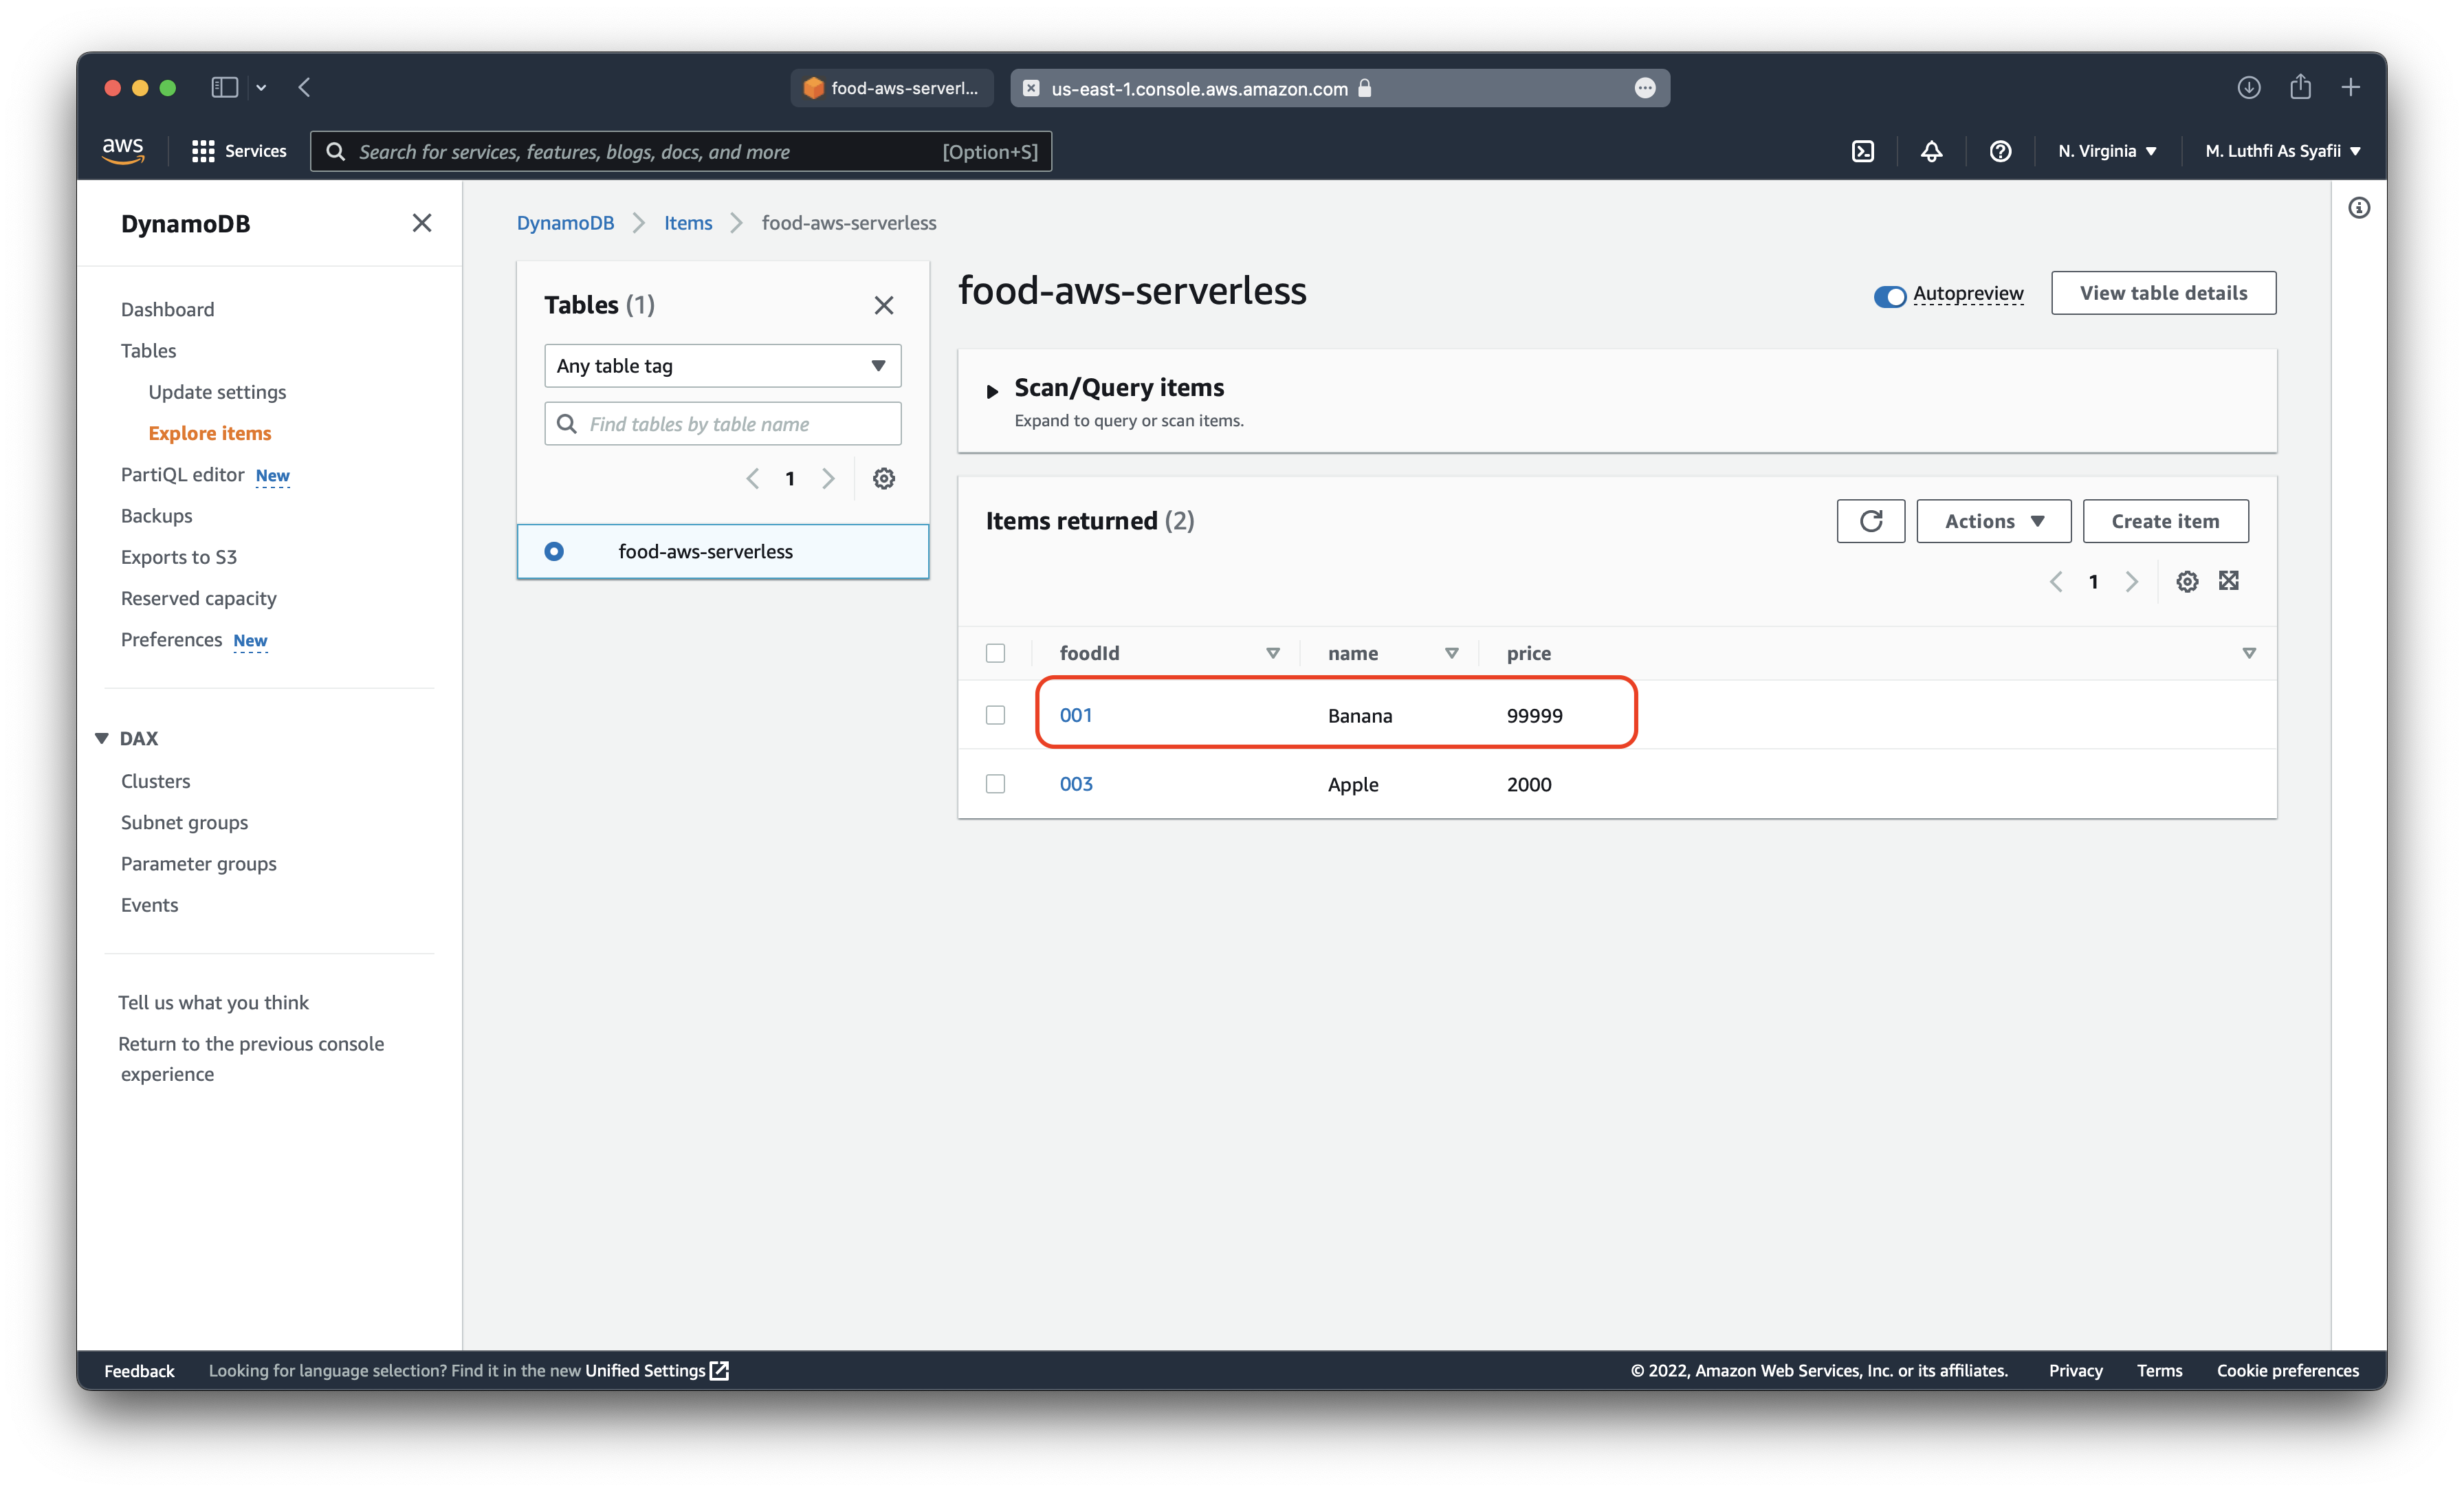Open Exports to S3 in sidebar

(x=178, y=557)
